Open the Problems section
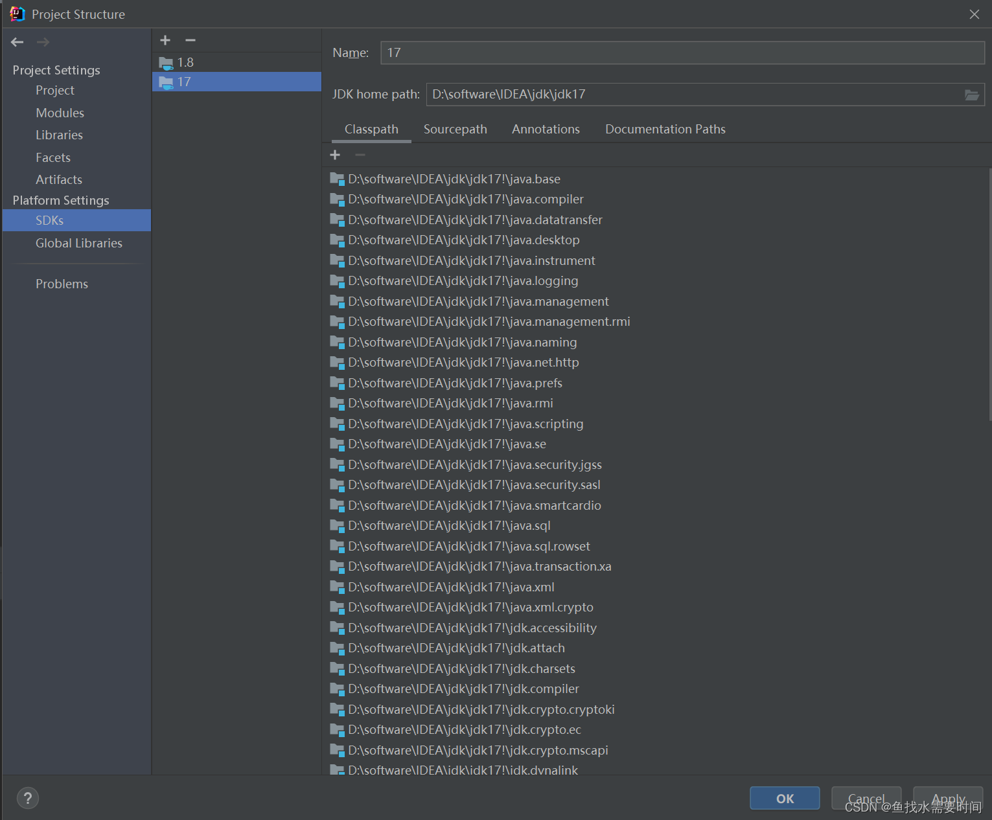The height and width of the screenshot is (820, 992). coord(62,284)
